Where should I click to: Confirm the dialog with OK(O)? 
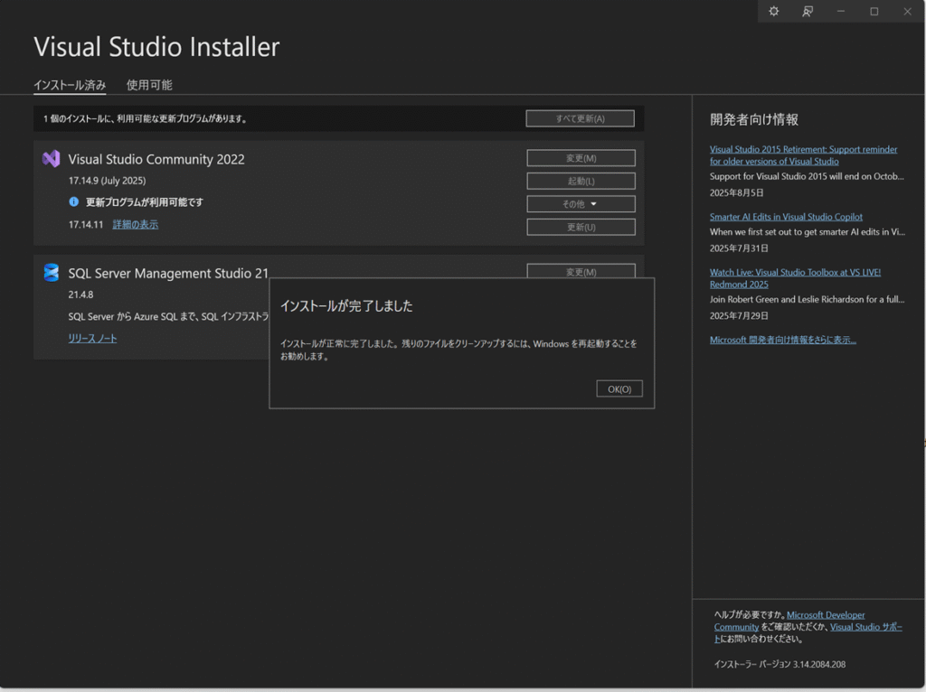619,388
